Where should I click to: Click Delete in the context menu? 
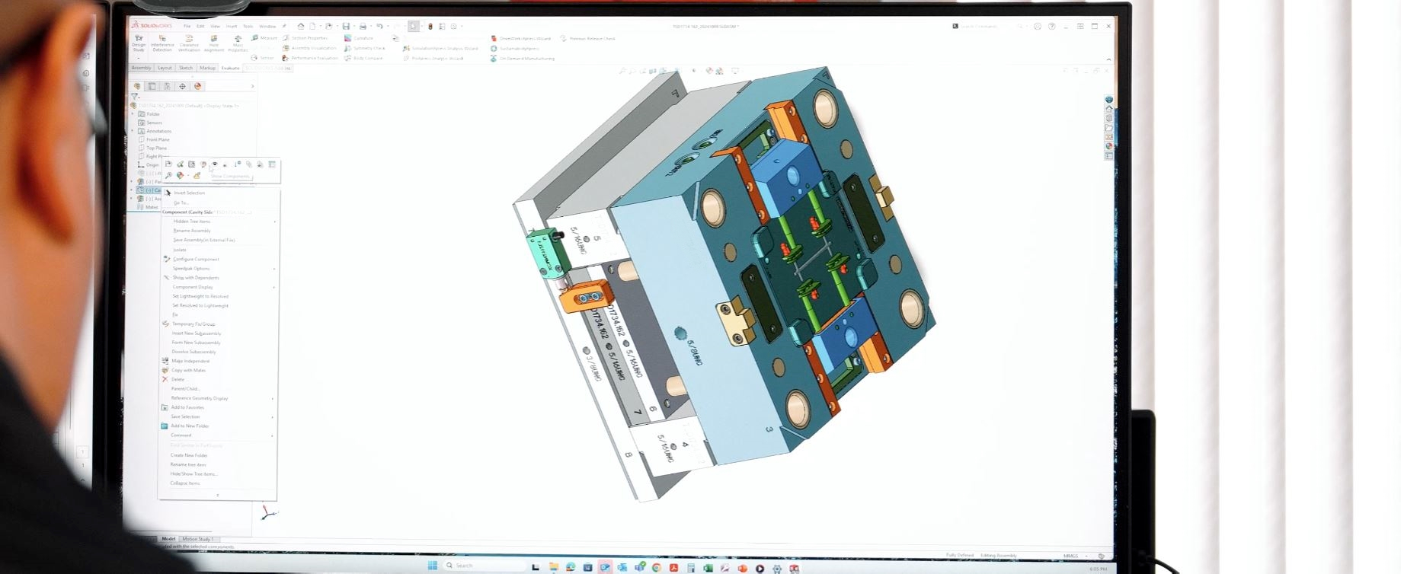[178, 379]
